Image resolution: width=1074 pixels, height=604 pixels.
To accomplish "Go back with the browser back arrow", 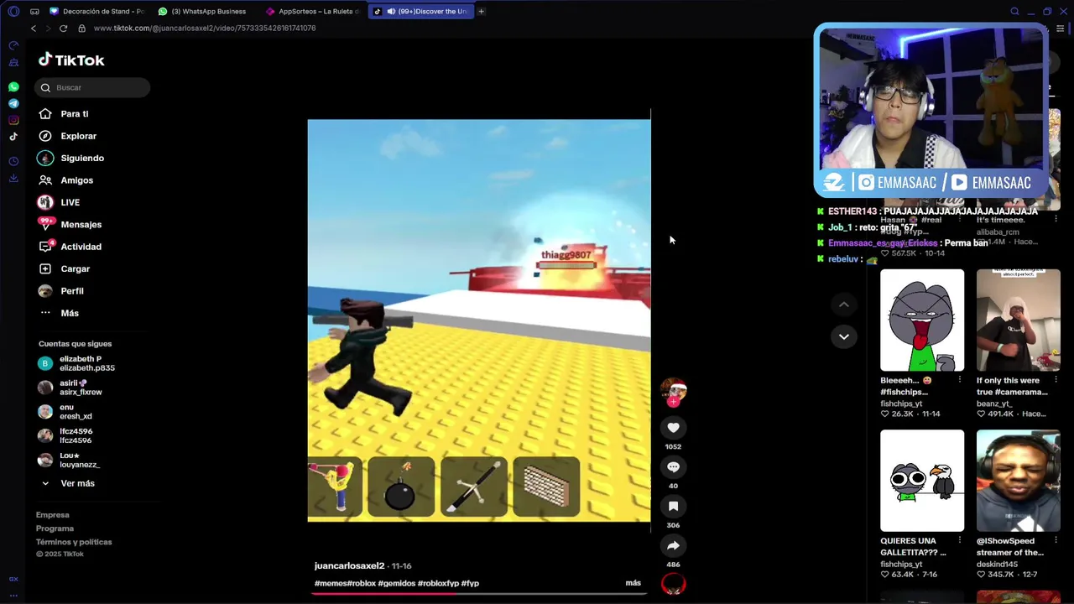I will pos(34,29).
